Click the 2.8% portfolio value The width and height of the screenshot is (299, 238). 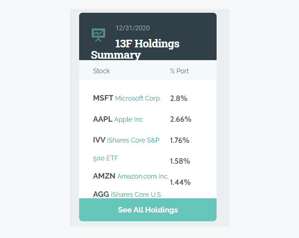[x=179, y=98]
